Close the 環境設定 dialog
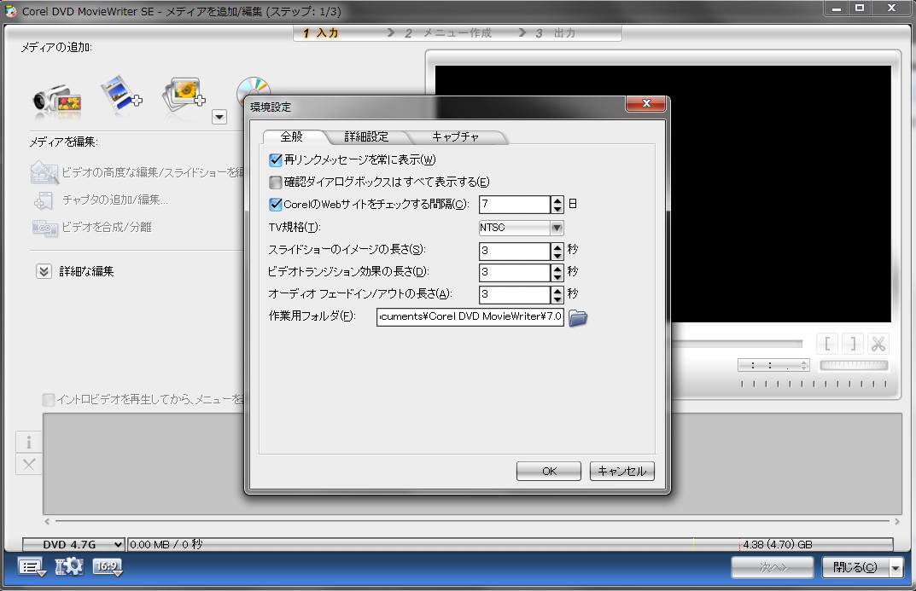Screen dimensions: 916x591 click(x=645, y=104)
